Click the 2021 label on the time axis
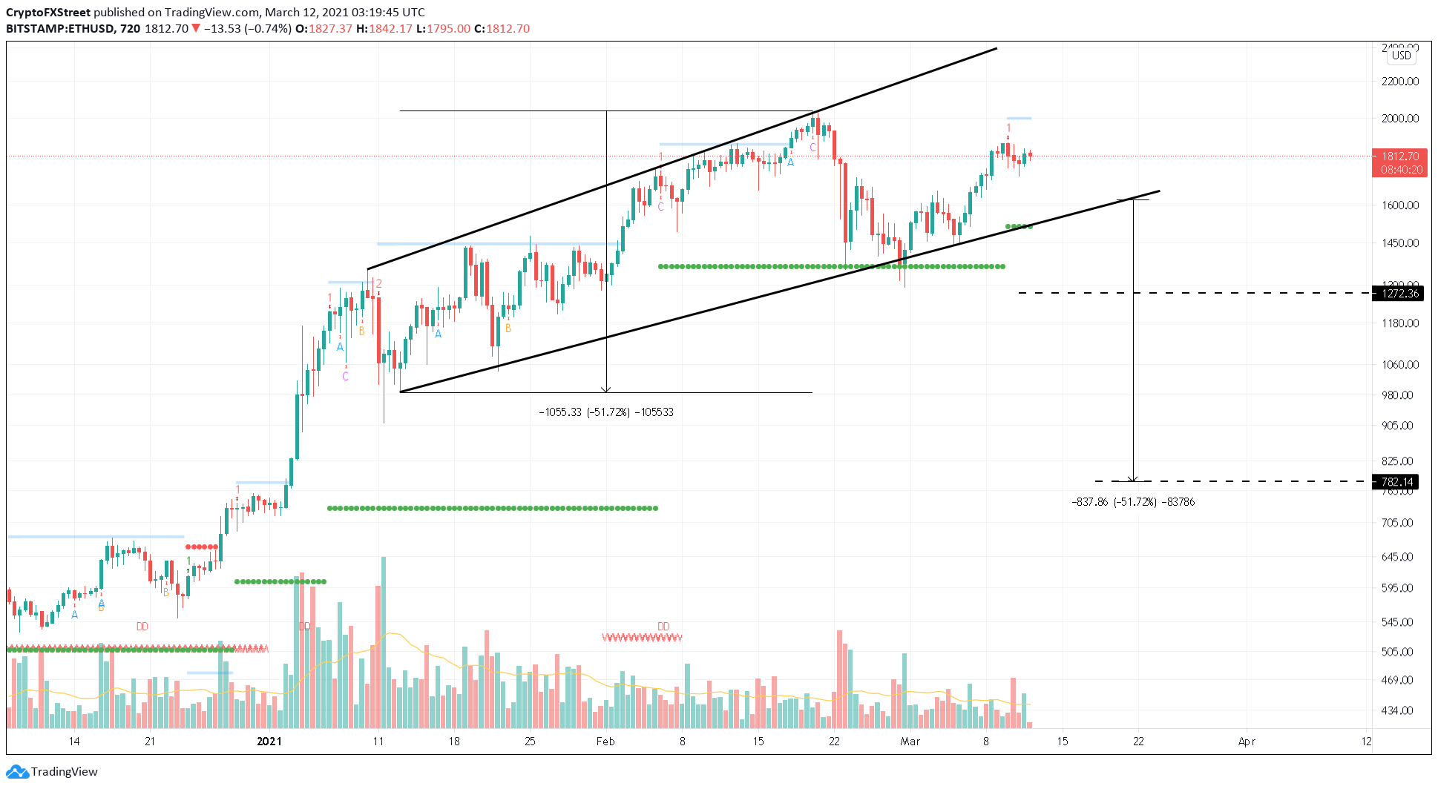This screenshot has width=1438, height=789. 269,742
